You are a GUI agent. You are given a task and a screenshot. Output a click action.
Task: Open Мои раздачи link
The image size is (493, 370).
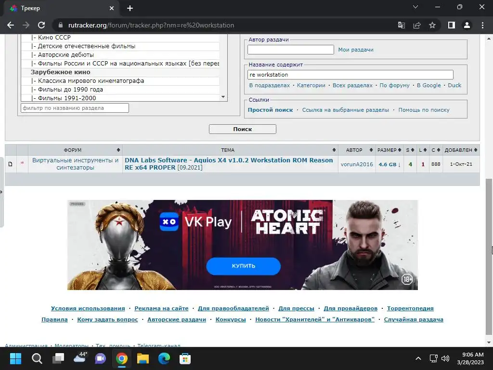[356, 50]
